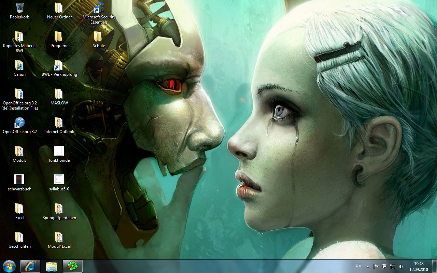Show hidden tray icons arrow
Screen dimensions: 437x273
pos(368,266)
